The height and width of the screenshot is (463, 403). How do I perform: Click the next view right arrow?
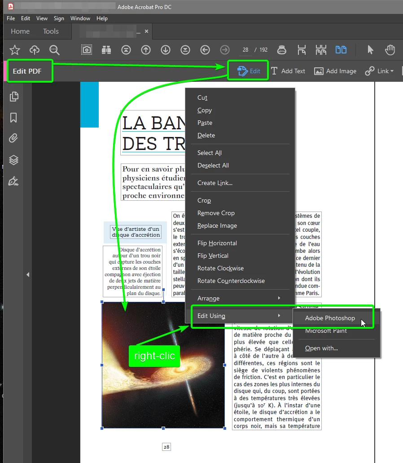pos(225,50)
